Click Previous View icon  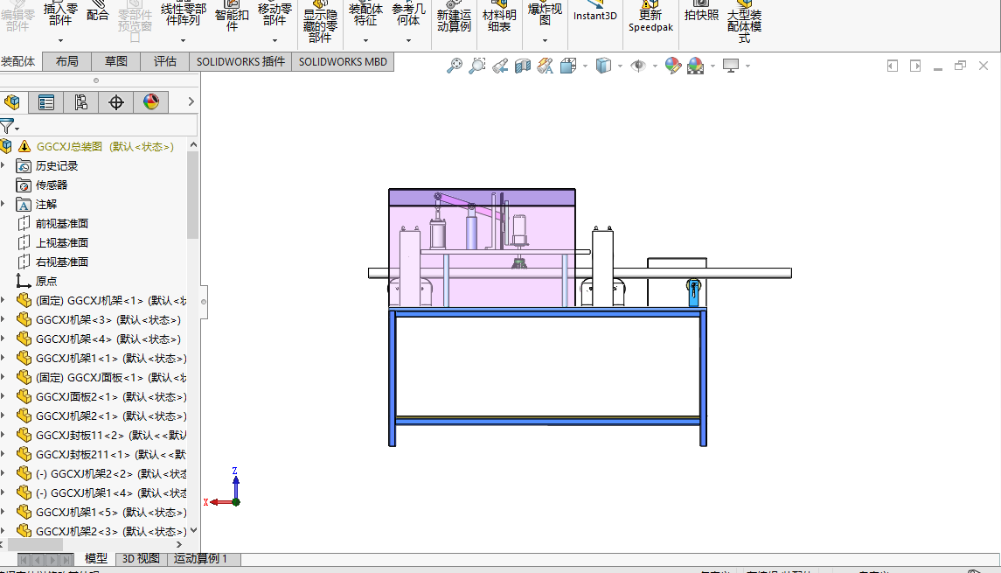[x=500, y=65]
